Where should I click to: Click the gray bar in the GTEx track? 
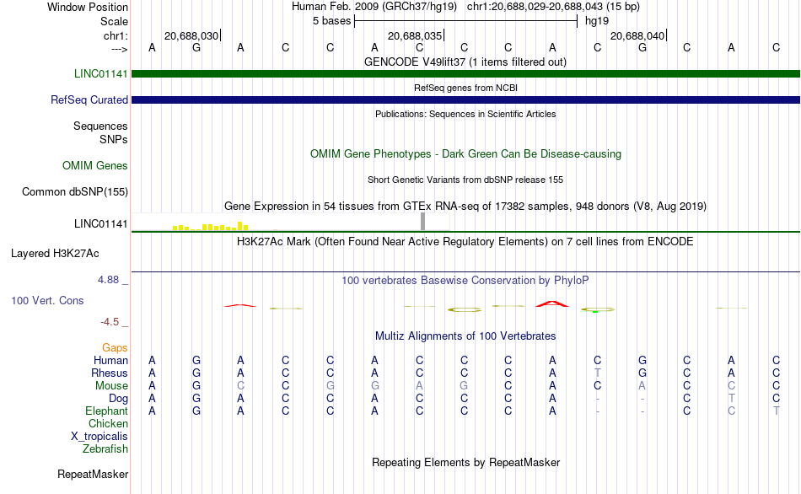[422, 222]
